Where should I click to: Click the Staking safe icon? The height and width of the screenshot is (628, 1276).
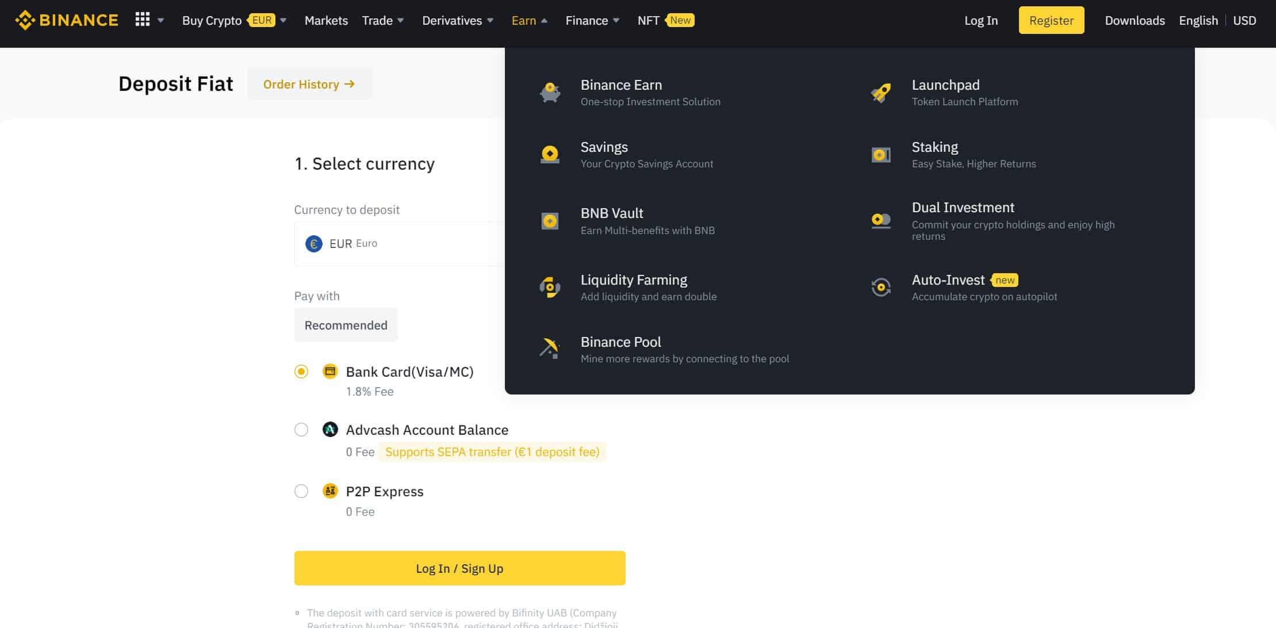click(881, 155)
